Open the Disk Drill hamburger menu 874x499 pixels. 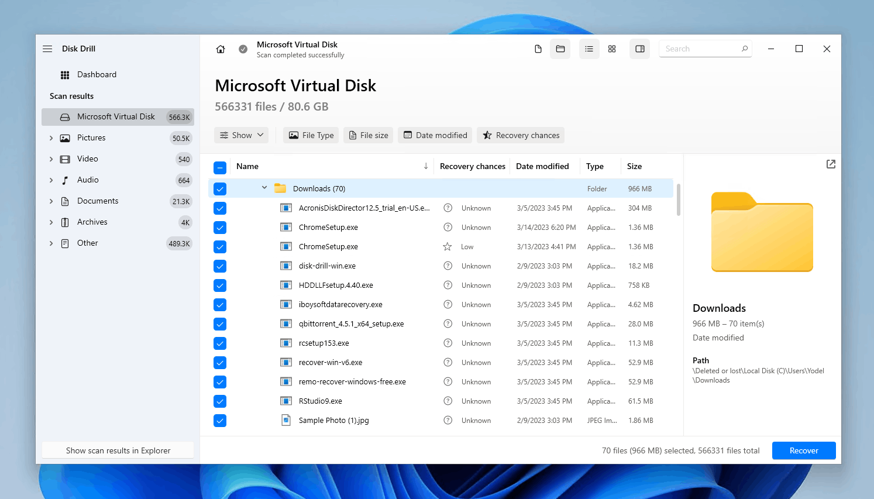pos(47,49)
